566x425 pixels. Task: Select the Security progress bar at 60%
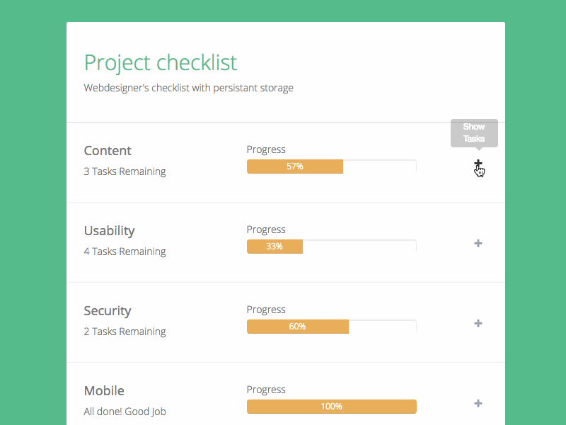click(297, 327)
